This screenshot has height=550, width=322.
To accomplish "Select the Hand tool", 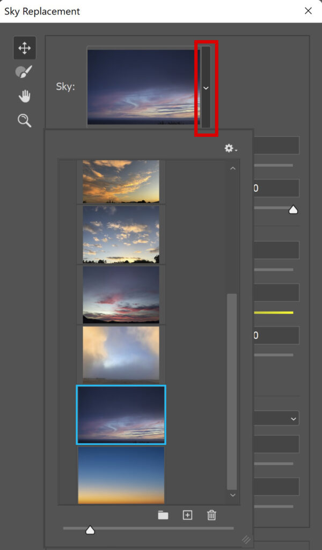I will [25, 96].
